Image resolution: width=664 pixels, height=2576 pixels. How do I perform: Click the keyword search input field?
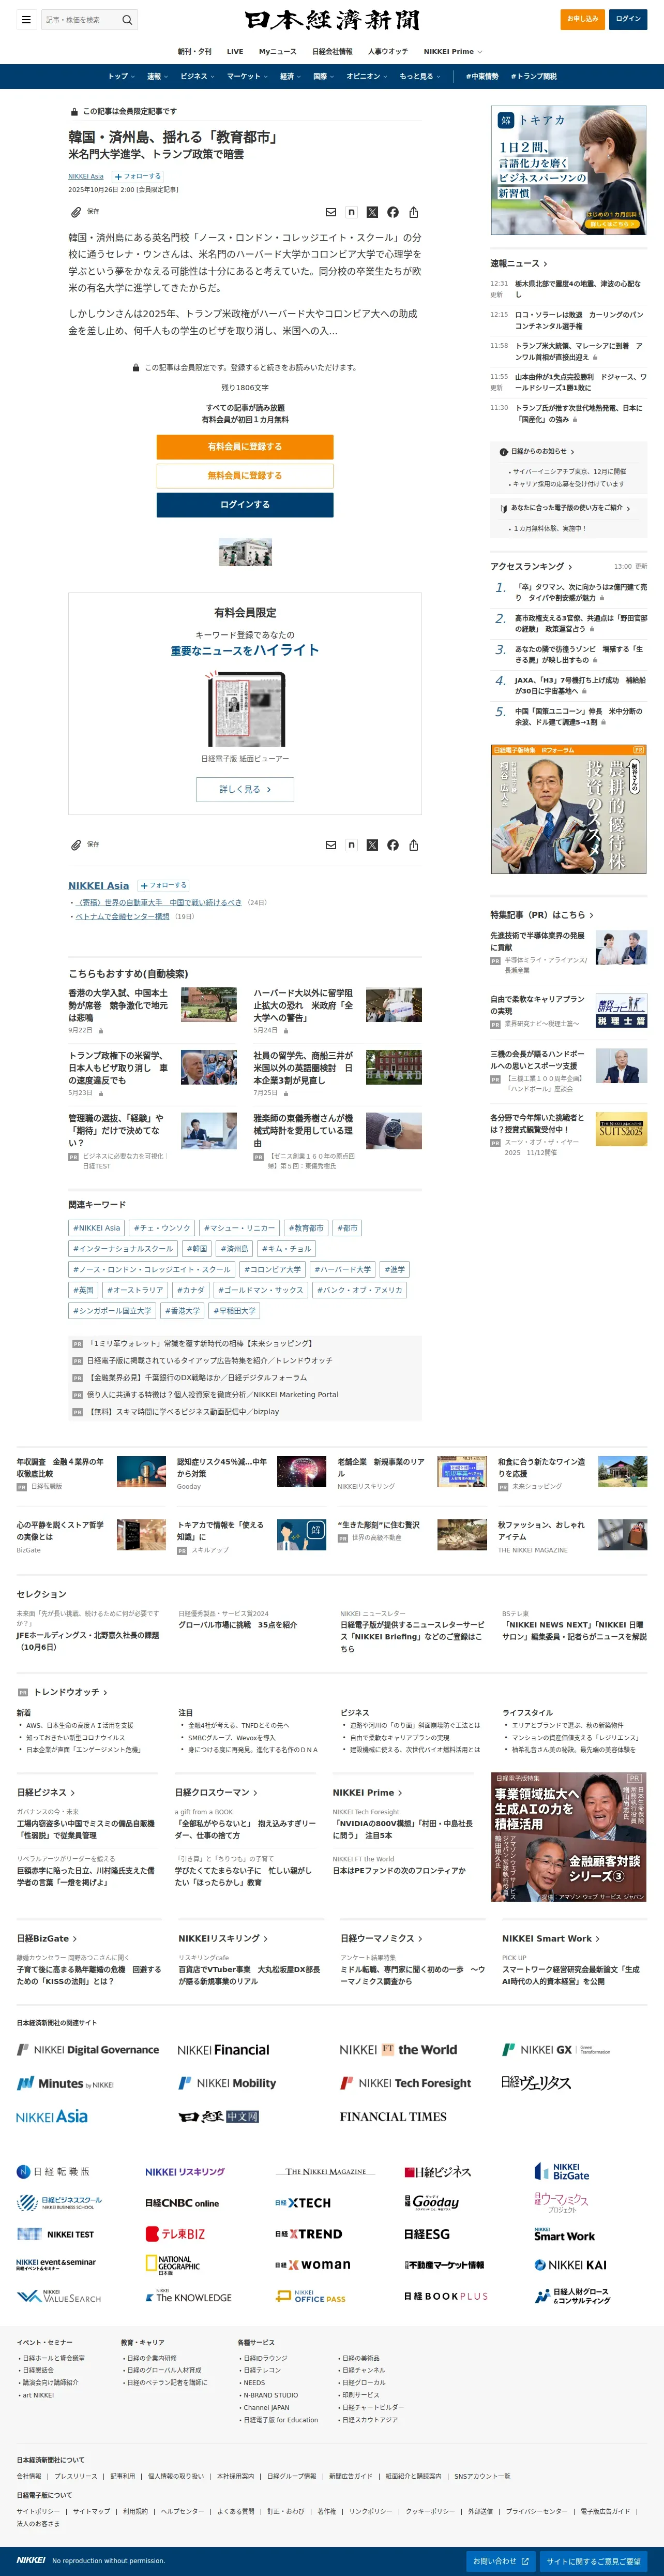click(80, 19)
